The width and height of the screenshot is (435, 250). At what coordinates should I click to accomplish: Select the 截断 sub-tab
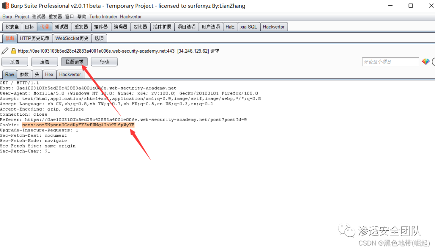click(10, 38)
